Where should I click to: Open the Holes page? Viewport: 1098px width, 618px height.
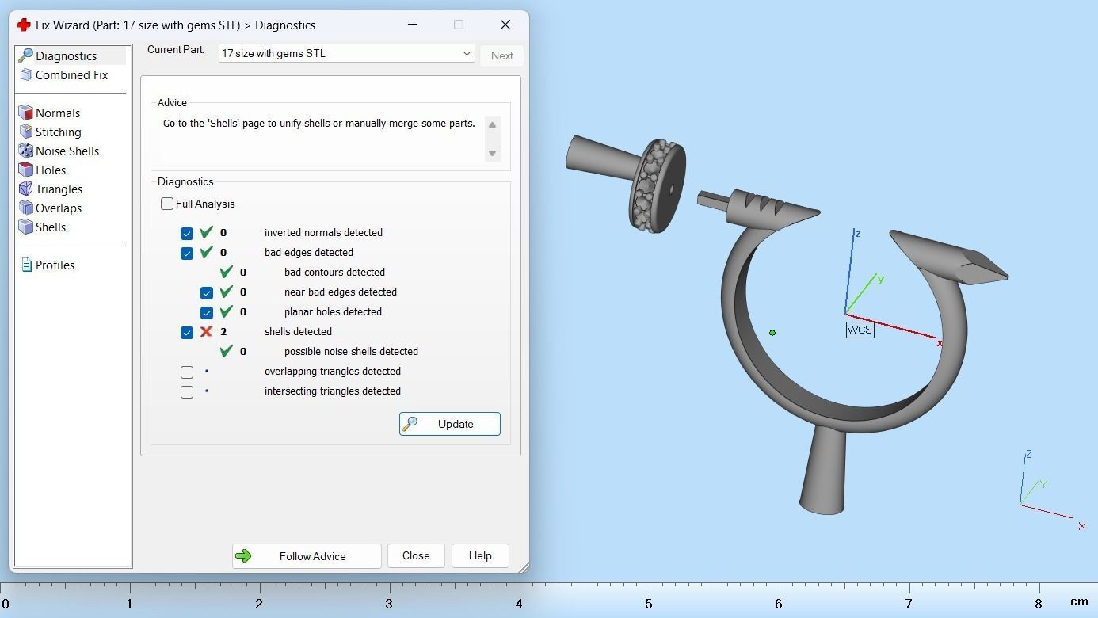pyautogui.click(x=51, y=170)
